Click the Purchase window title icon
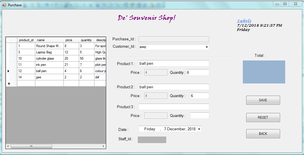 click(4, 5)
